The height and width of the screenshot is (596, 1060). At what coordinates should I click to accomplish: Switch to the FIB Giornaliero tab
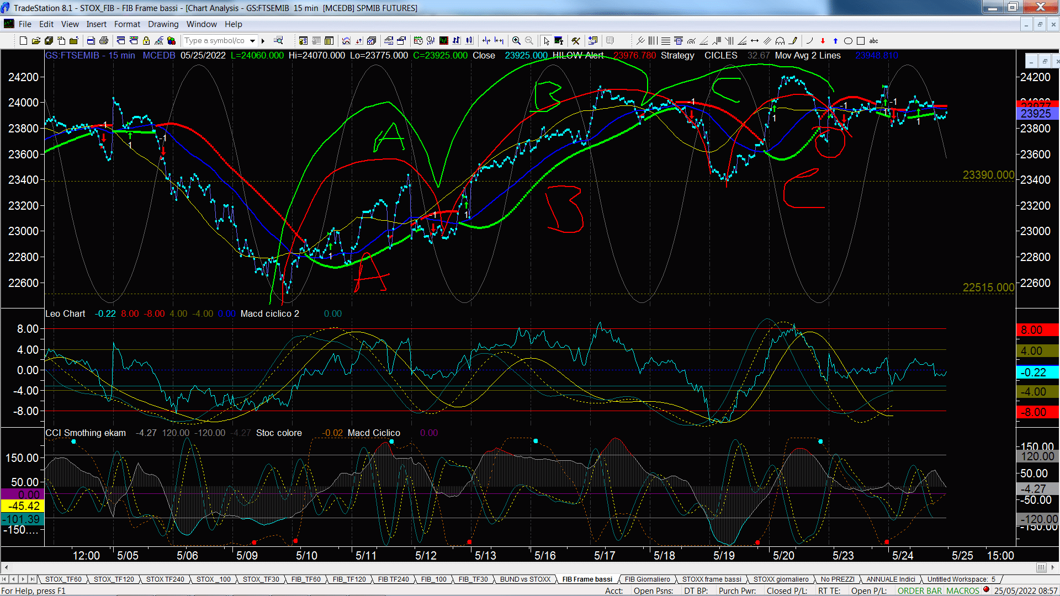point(647,579)
